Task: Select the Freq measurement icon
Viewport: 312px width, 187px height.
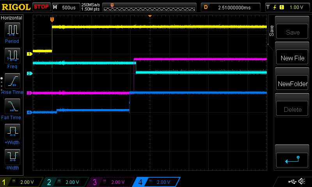Action: point(12,56)
